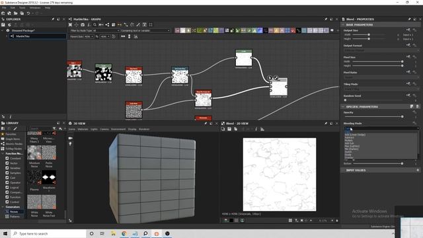This screenshot has height=238, width=423.
Task: Click the info icon in 2D view toolbar
Action: coord(256,130)
